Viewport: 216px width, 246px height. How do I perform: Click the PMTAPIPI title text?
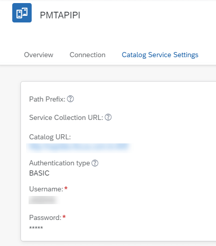click(60, 15)
